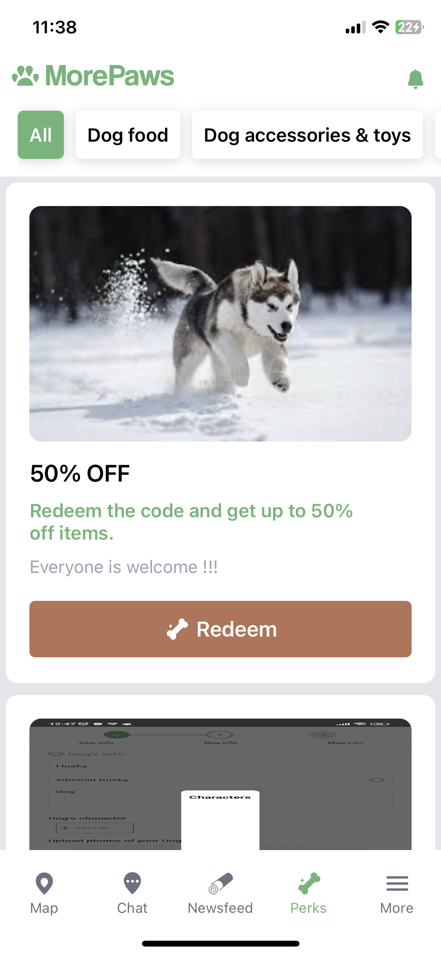Open the husky in snow image
This screenshot has height=956, width=441.
click(220, 324)
